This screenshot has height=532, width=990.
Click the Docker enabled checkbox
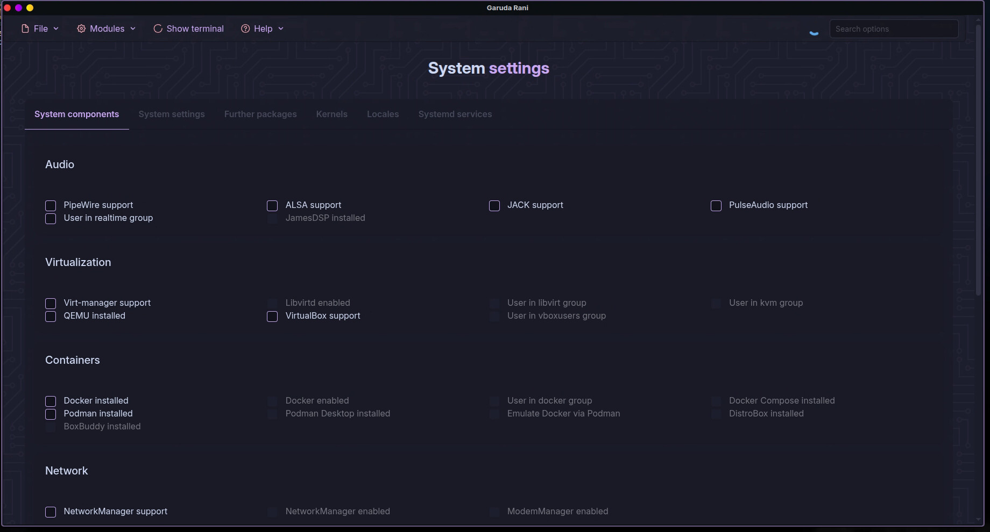tap(272, 401)
